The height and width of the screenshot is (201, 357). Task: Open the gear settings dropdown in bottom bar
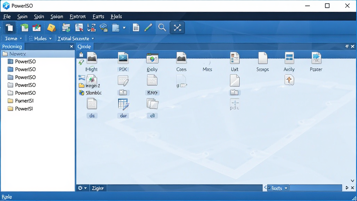click(82, 188)
